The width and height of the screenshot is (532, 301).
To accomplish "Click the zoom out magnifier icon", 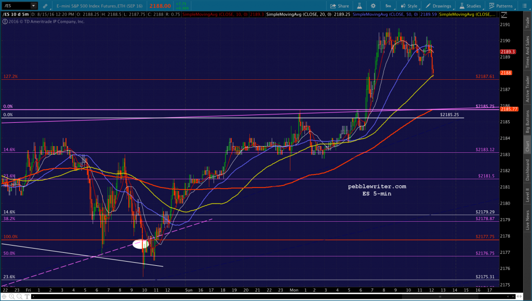I will coord(19,297).
